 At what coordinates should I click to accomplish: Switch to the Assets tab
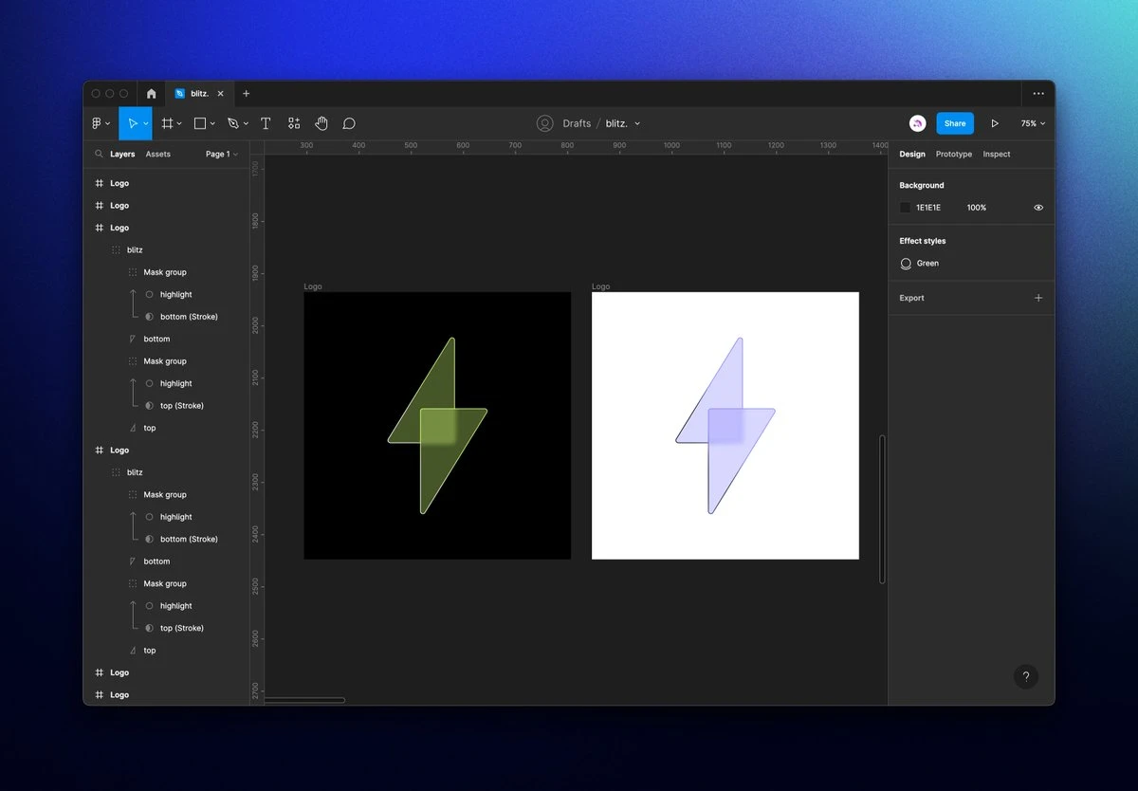click(158, 154)
